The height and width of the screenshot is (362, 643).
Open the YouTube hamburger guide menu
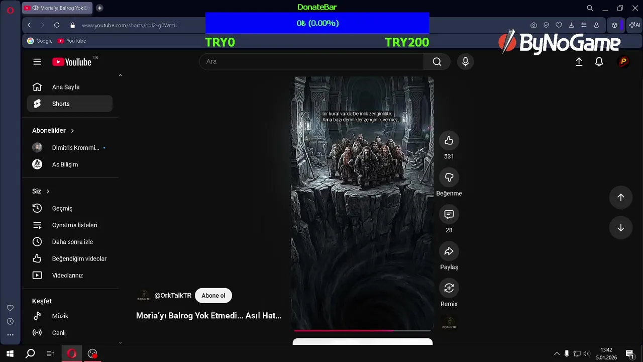click(37, 62)
